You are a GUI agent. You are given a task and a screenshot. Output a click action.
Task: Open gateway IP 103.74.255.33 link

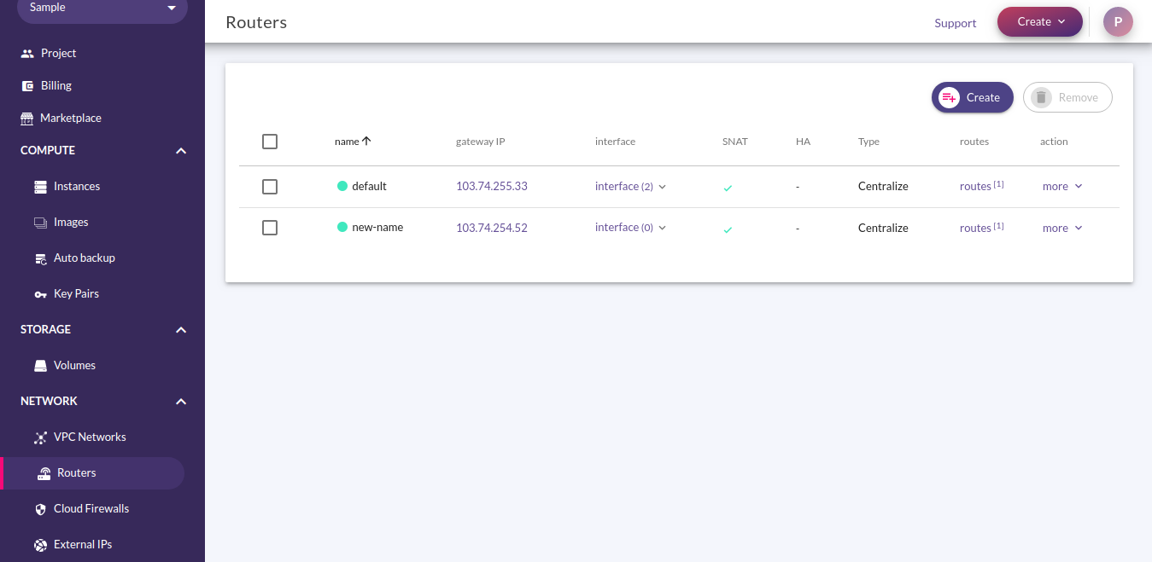coord(492,186)
